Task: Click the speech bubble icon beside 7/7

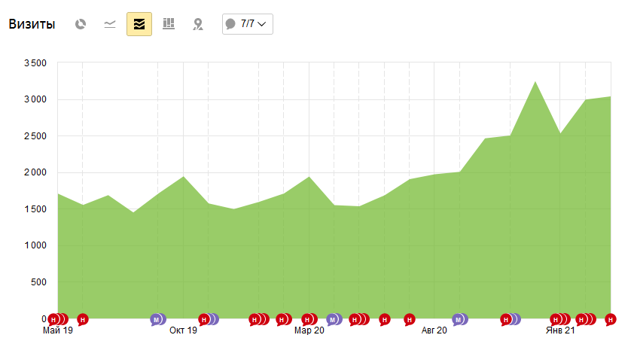Action: 231,24
